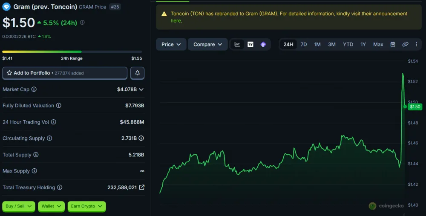Open the calendar date range picker
Viewport: 426px width, 216px height.
coord(393,44)
